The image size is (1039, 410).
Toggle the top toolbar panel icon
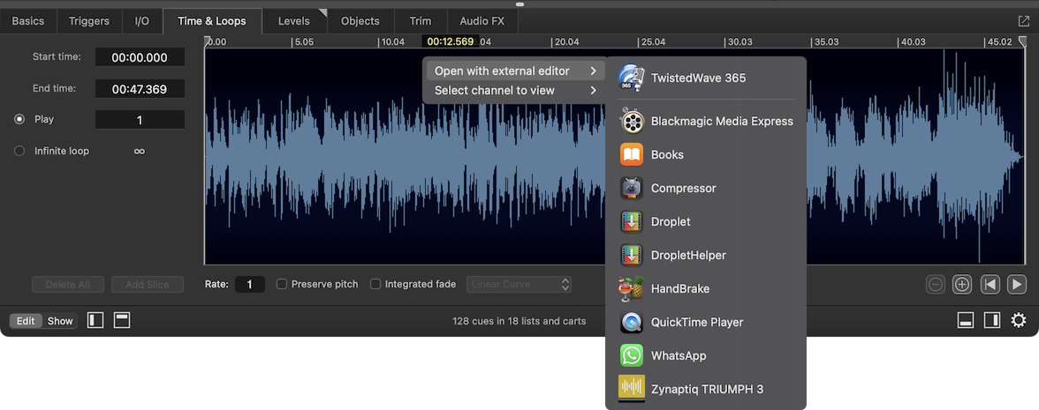(x=121, y=321)
